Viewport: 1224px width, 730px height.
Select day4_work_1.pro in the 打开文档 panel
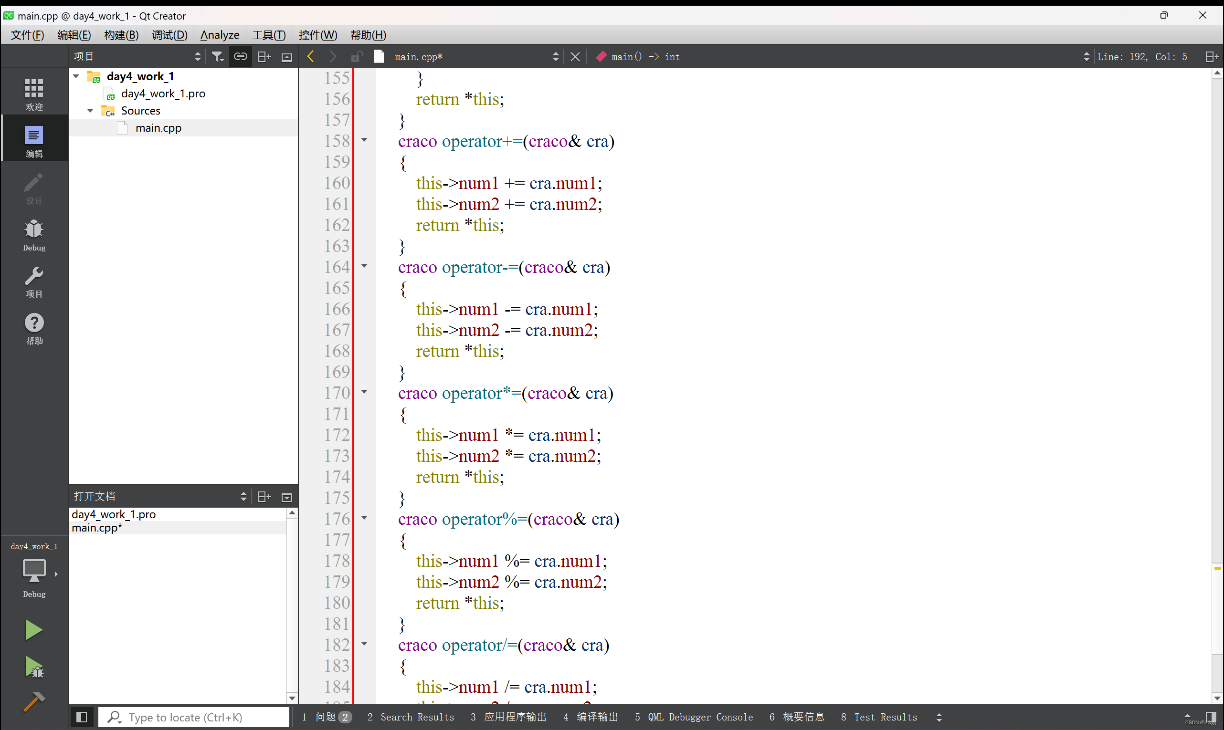coord(114,513)
